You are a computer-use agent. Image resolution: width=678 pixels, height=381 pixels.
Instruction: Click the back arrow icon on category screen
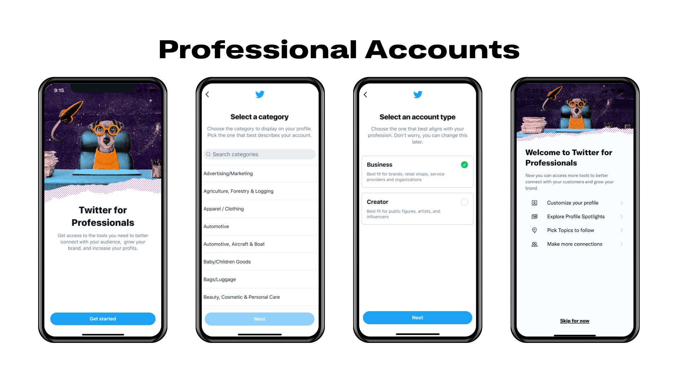point(207,94)
